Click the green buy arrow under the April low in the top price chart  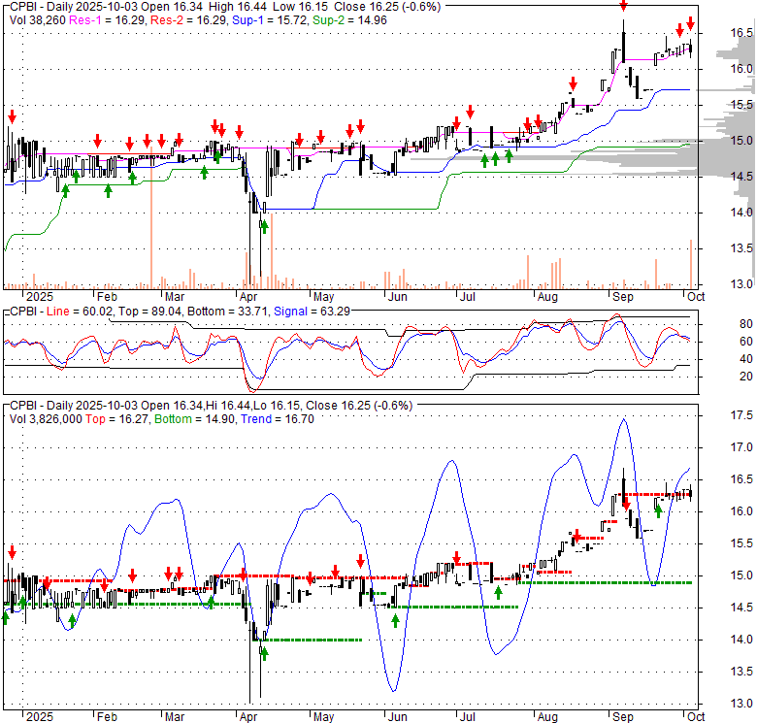click(263, 226)
